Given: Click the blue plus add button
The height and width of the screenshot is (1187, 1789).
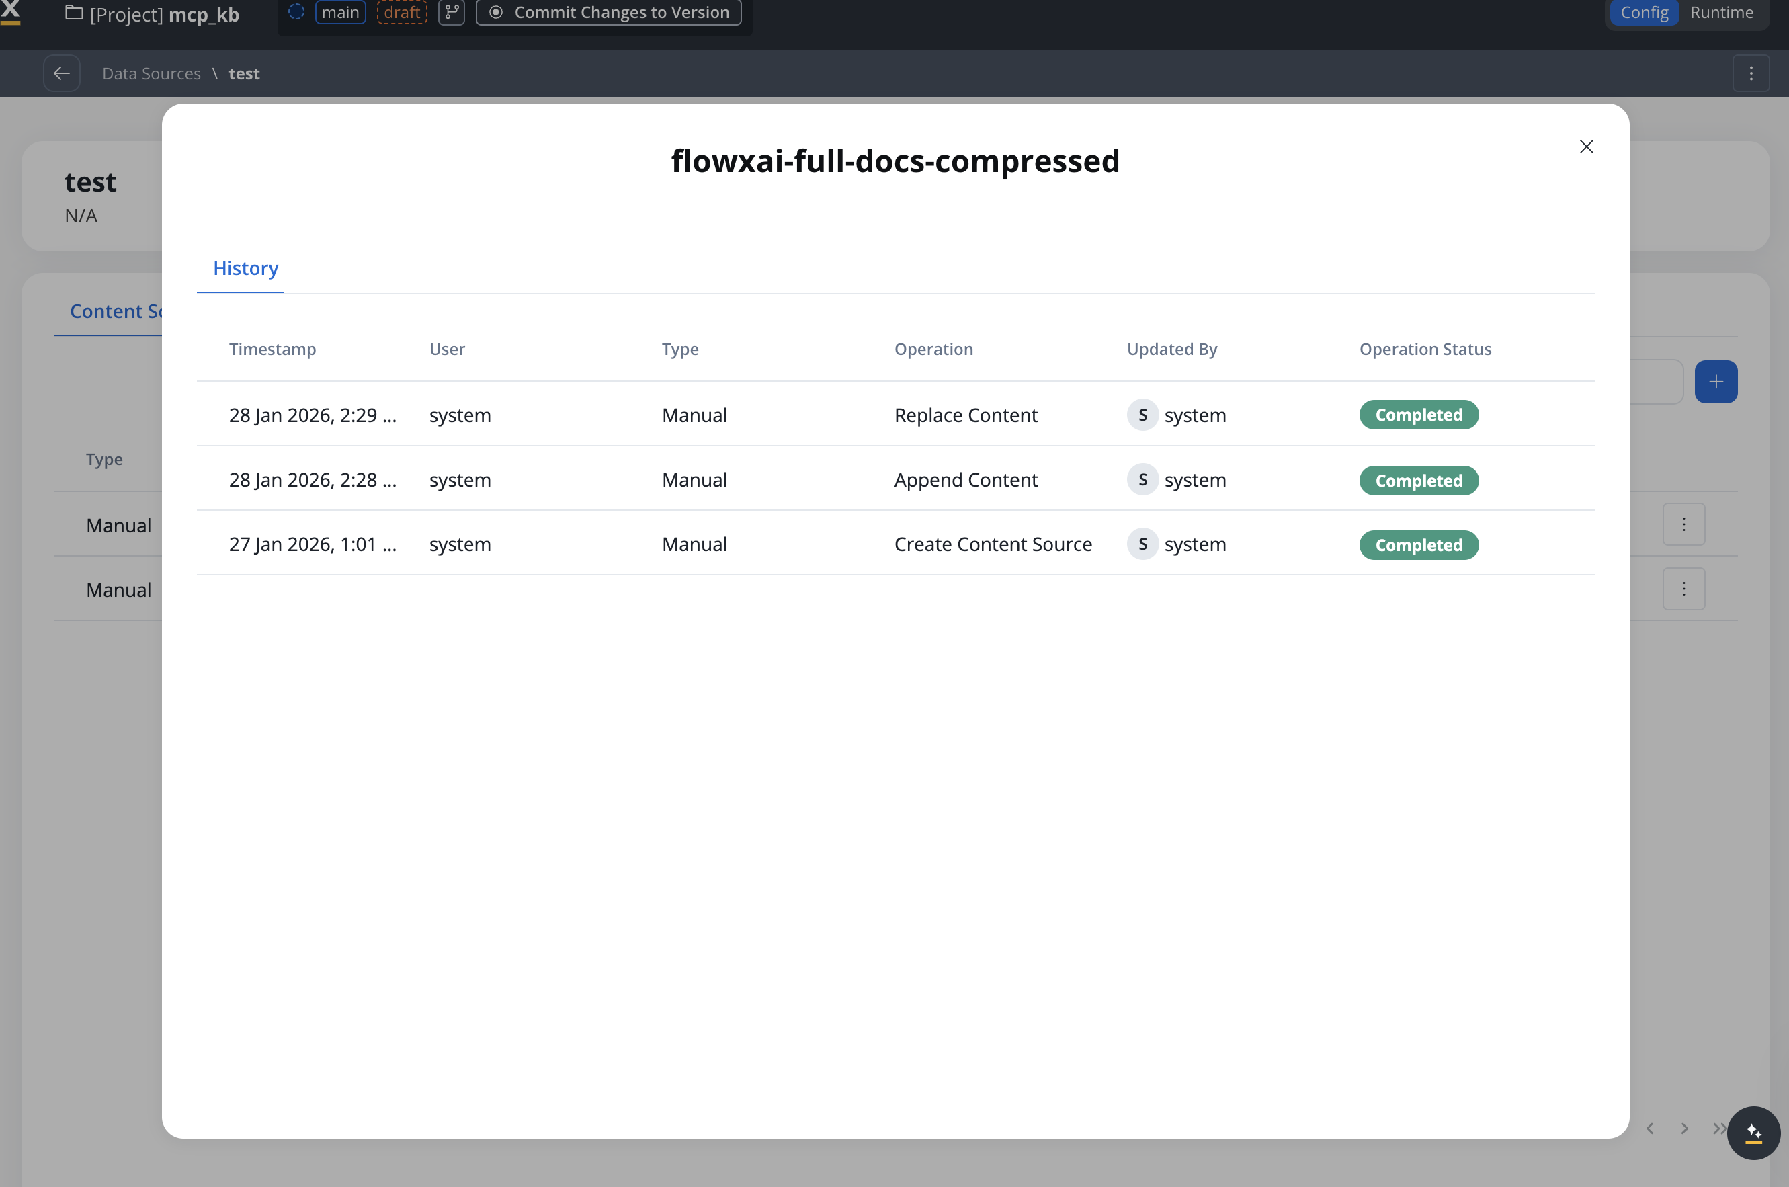Looking at the screenshot, I should coord(1716,382).
